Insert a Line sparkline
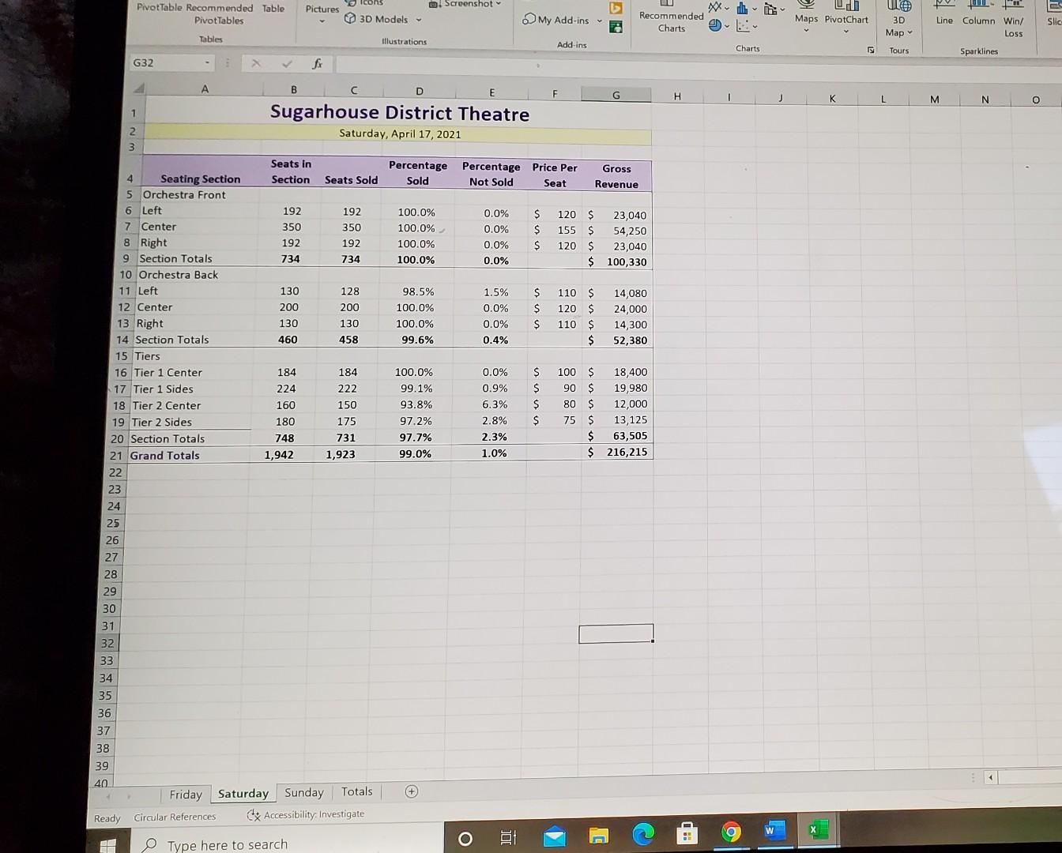The image size is (1062, 853). click(x=944, y=20)
